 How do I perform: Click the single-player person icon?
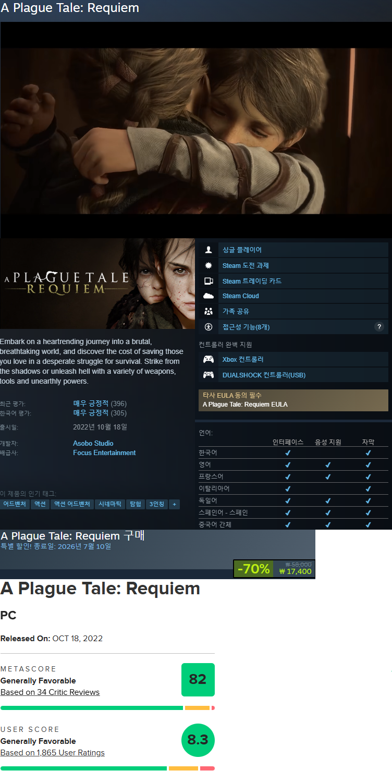pyautogui.click(x=209, y=250)
